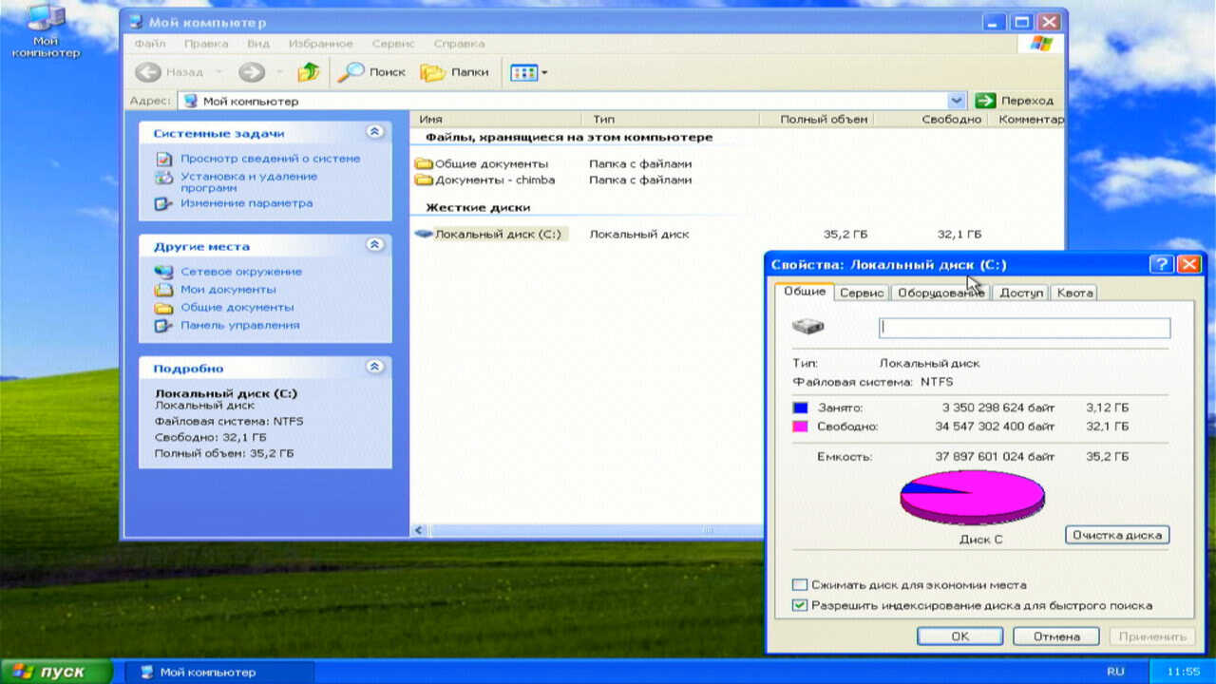The image size is (1216, 684).
Task: Click OK in the properties dialog
Action: click(960, 636)
